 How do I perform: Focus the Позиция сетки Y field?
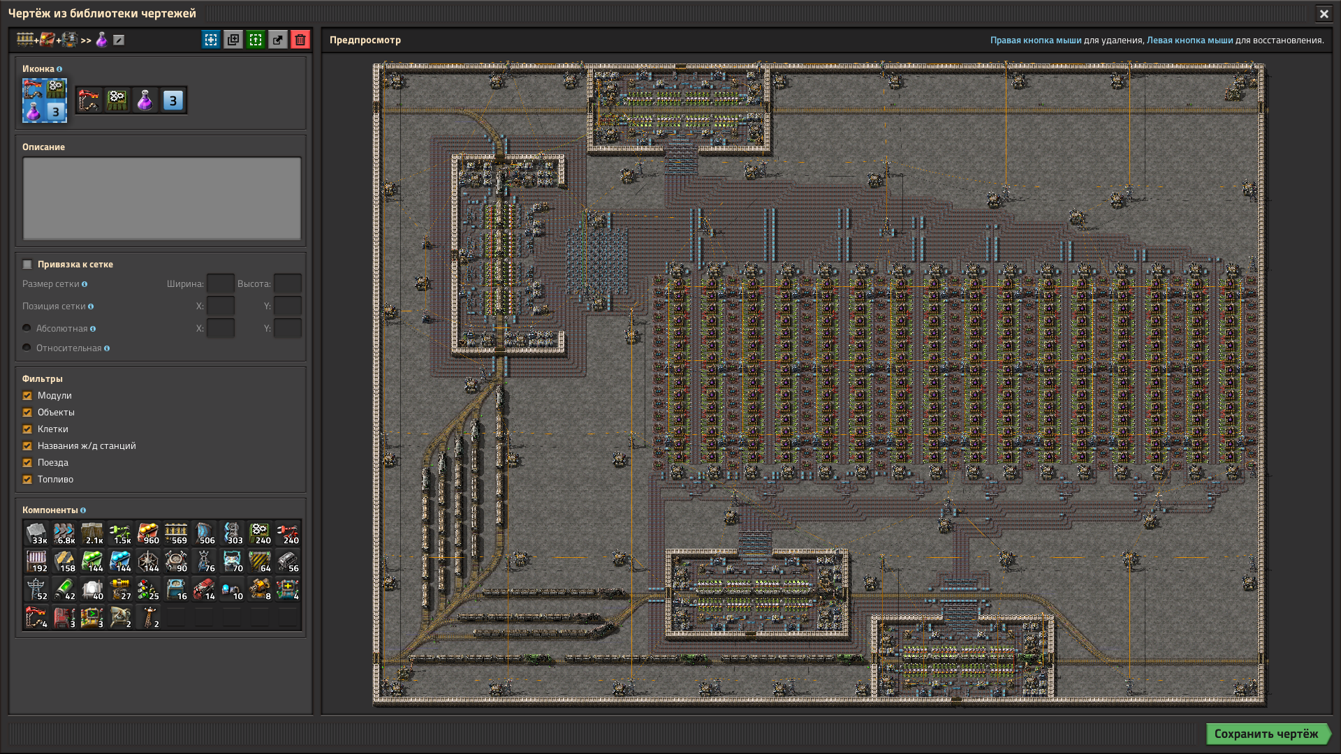point(288,306)
